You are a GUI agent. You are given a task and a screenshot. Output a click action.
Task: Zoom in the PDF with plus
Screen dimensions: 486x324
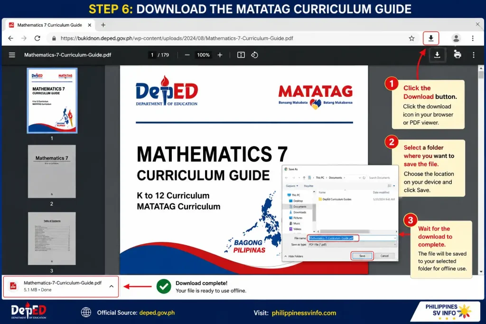(220, 55)
